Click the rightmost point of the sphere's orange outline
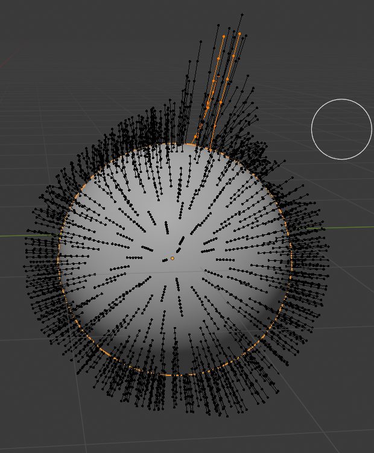 (x=292, y=259)
